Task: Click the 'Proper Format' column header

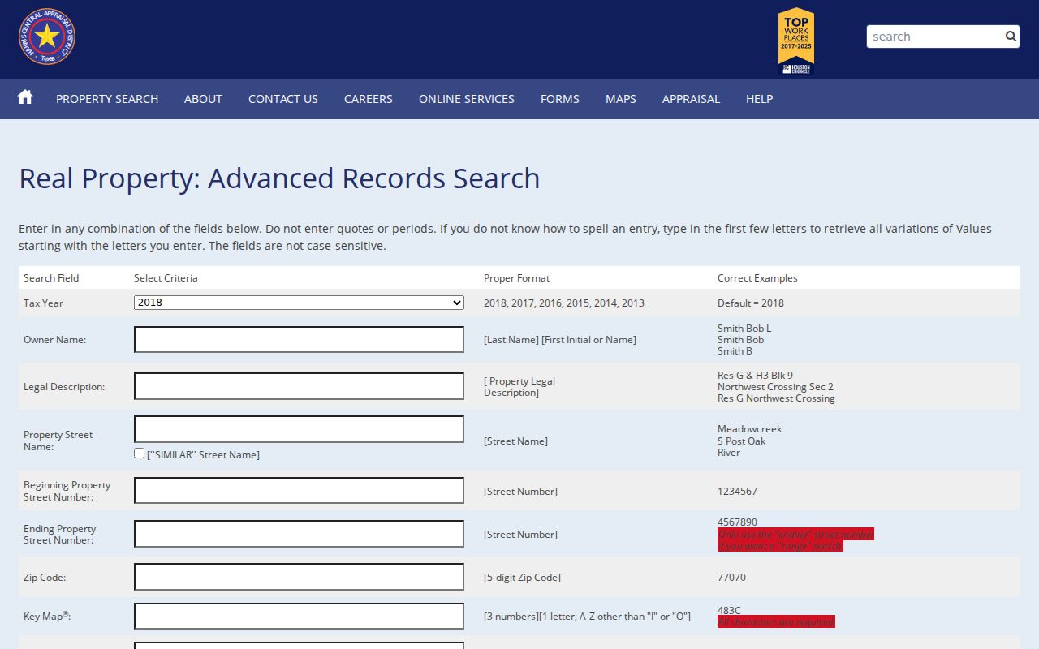Action: pos(516,278)
